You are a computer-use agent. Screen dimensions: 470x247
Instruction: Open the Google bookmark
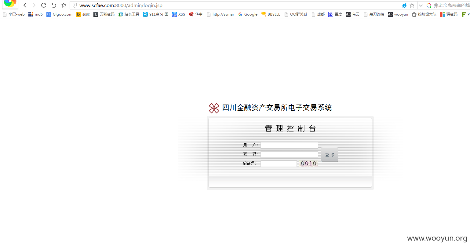[x=248, y=14]
